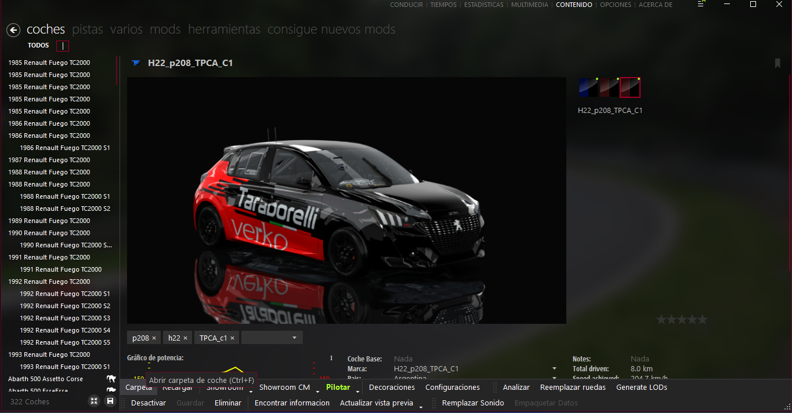The height and width of the screenshot is (413, 792).
Task: Switch to the varios tab
Action: click(x=126, y=29)
